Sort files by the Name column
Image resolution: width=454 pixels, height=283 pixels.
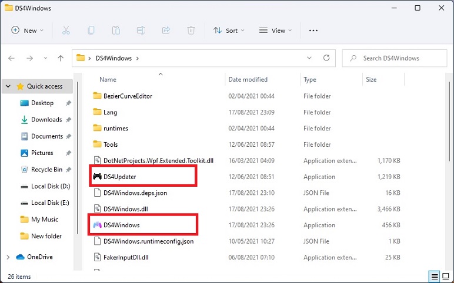point(108,79)
